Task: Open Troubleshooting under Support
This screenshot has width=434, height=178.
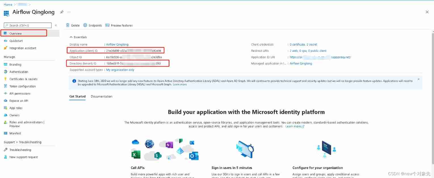Action: coord(20,150)
